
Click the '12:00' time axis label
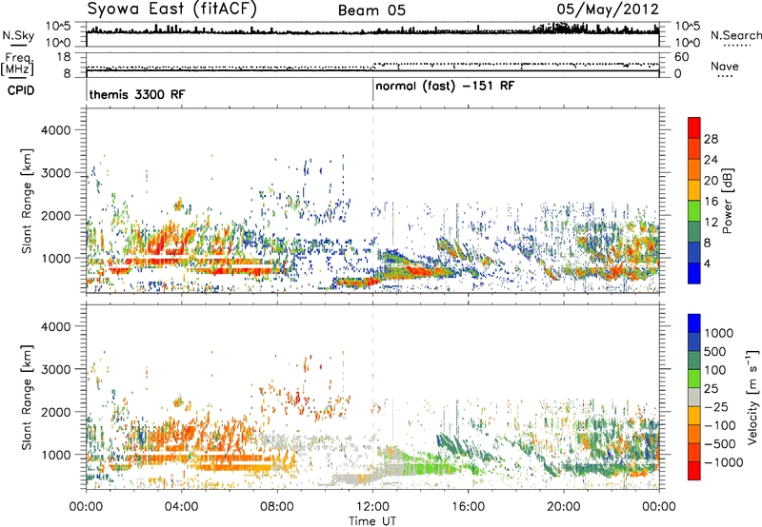coord(372,507)
